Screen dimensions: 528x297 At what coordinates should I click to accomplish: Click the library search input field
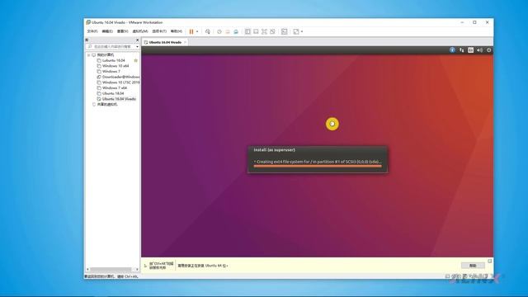pos(111,46)
